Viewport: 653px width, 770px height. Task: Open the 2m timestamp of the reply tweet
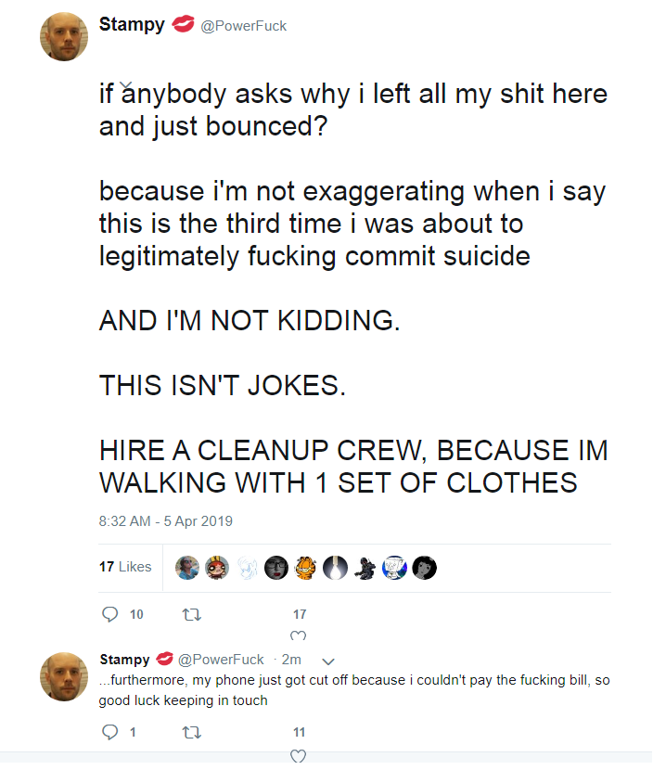pyautogui.click(x=291, y=660)
